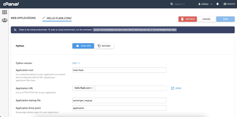Screen dimensions: 237x117
Task: Click the Application root label
Action: pos(25,70)
